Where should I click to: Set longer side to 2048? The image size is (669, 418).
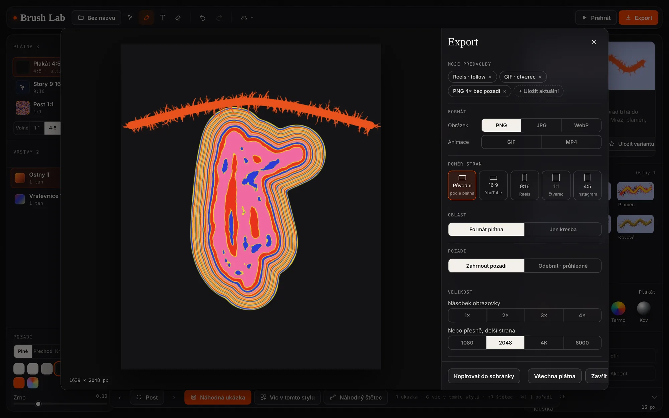[505, 343]
